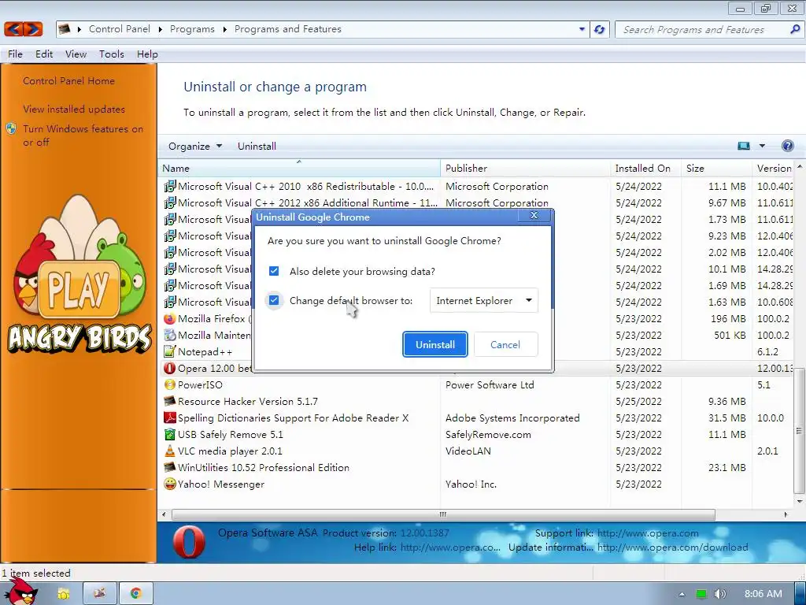806x605 pixels.
Task: Click the Yahoo! Messenger smiley icon
Action: [170, 484]
